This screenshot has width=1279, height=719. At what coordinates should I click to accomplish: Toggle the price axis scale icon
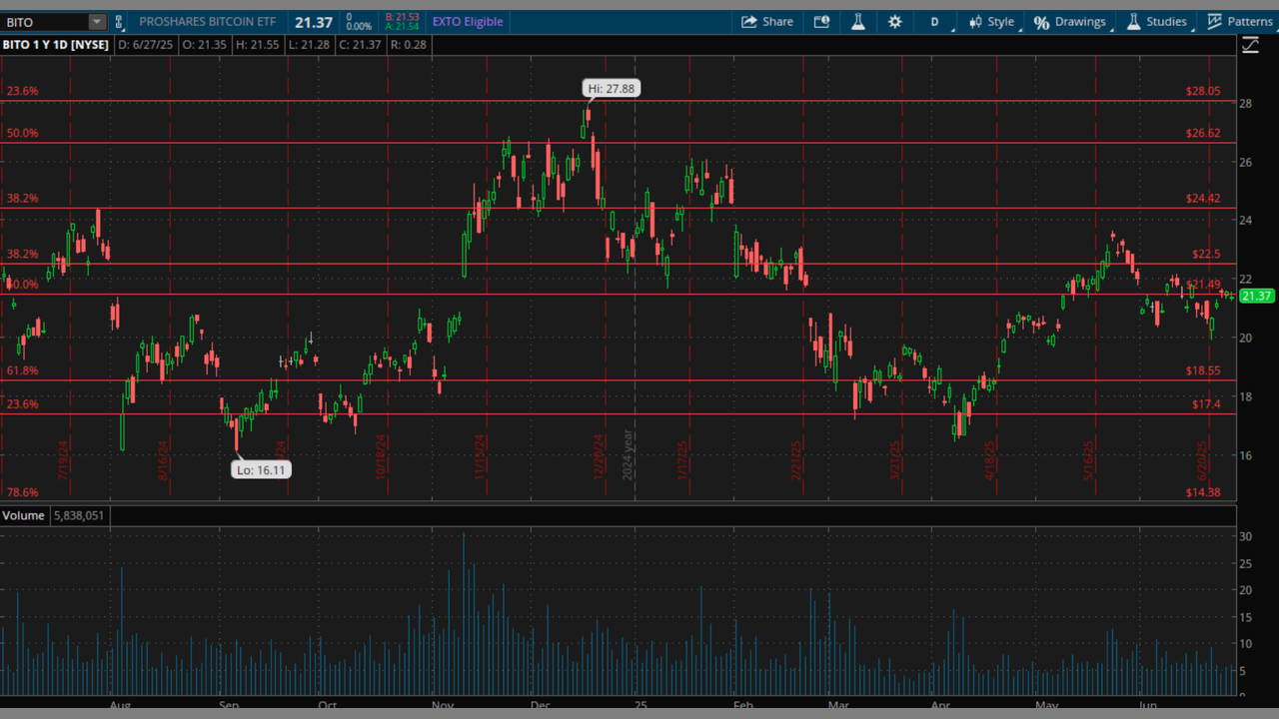(1250, 45)
